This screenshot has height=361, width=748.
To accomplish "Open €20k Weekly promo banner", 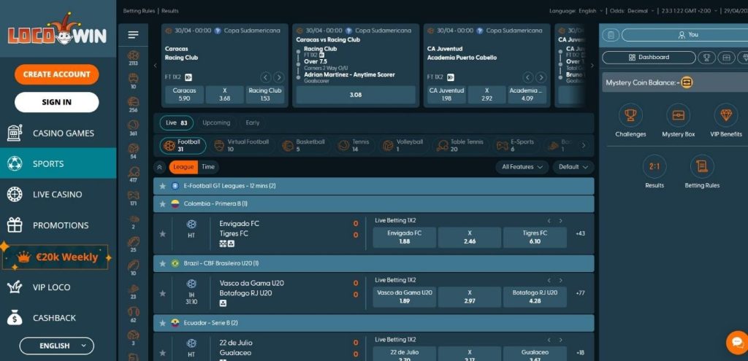I will [56, 257].
